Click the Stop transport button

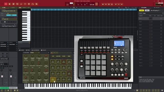coord(116,4)
